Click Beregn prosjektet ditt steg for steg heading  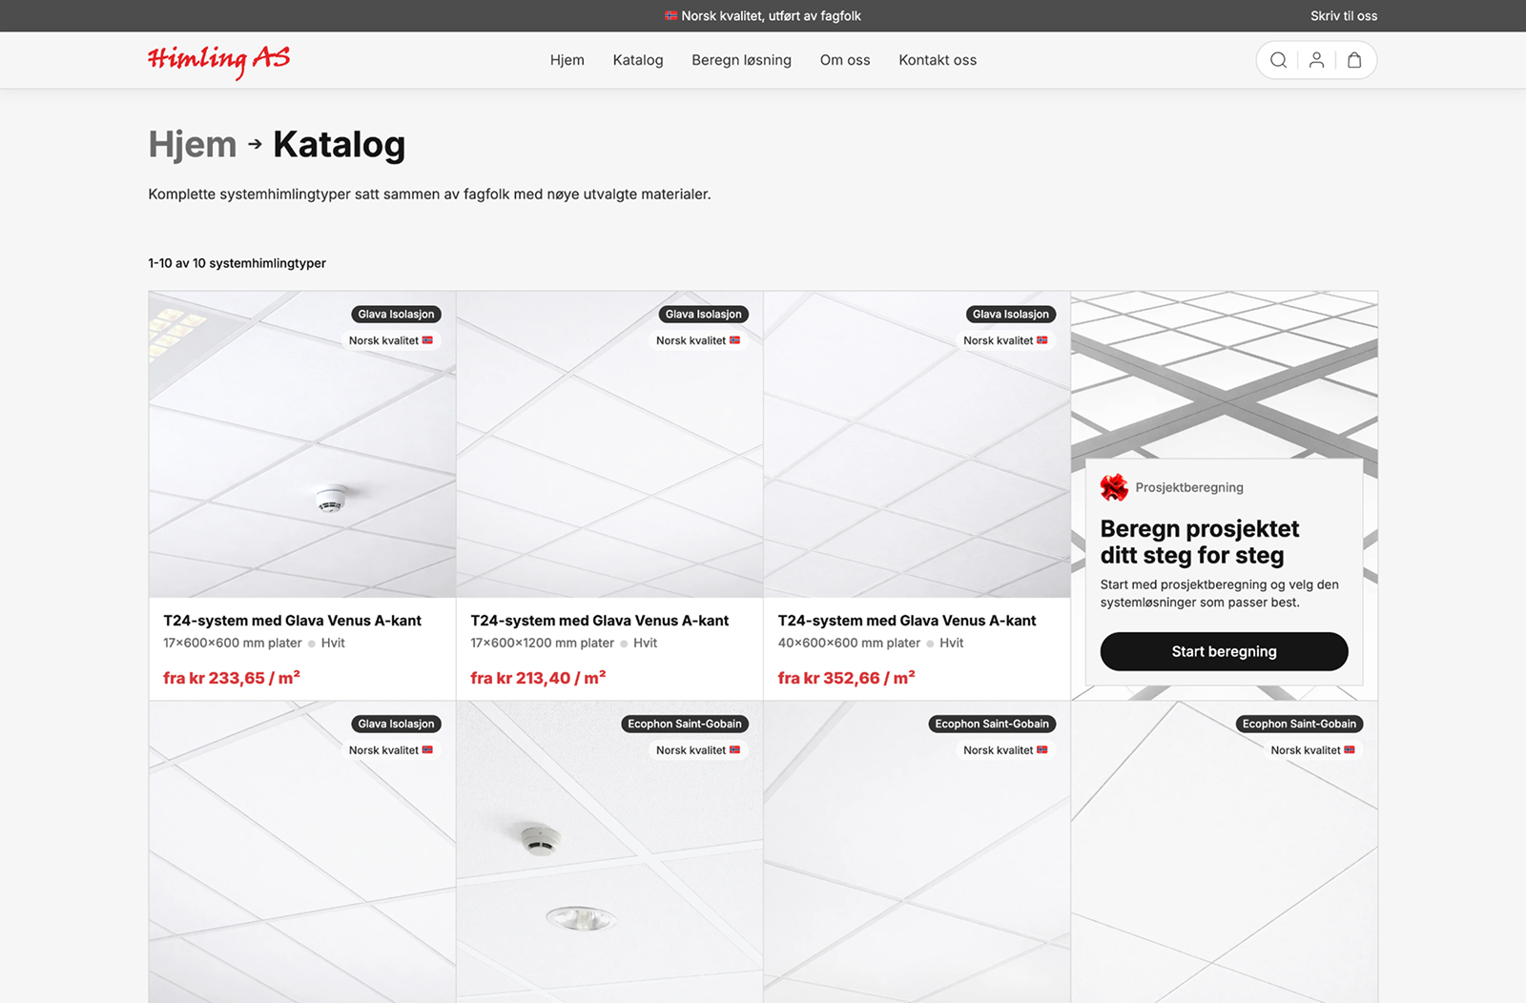coord(1200,542)
